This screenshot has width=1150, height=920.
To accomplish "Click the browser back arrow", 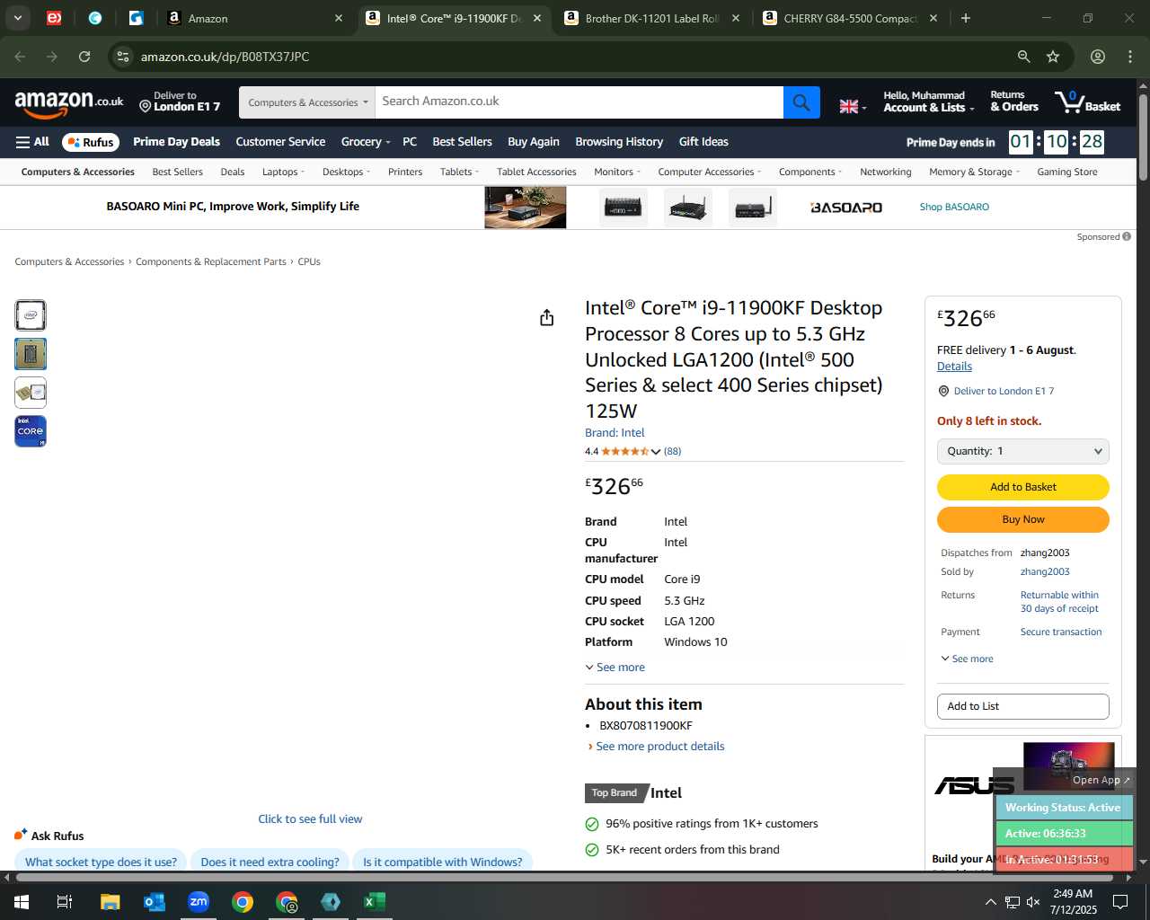I will tap(21, 57).
